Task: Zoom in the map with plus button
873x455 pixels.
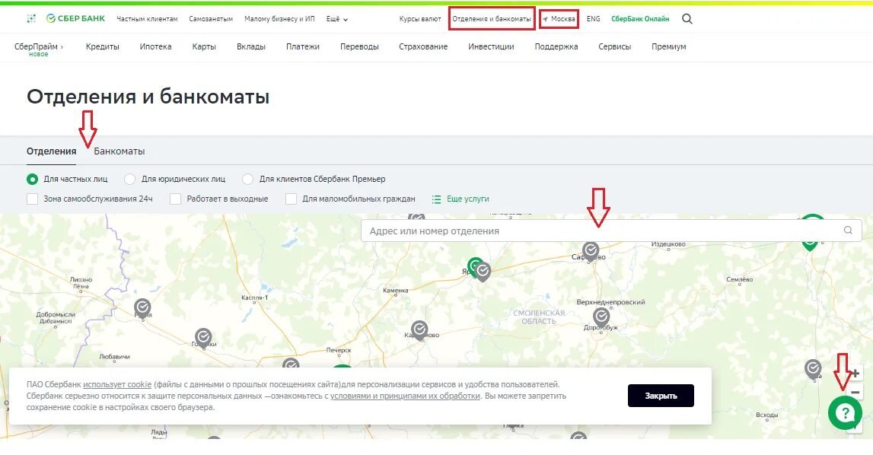Action: 855,373
